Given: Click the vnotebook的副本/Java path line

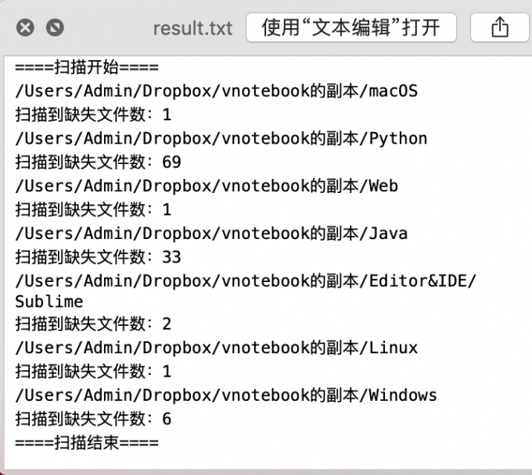Looking at the screenshot, I should pos(211,234).
